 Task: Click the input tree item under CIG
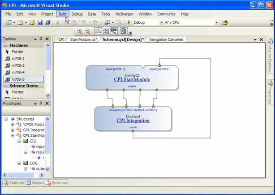click(38, 147)
